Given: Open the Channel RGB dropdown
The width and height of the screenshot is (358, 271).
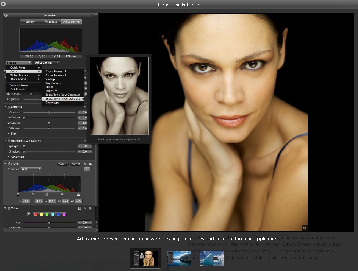Looking at the screenshot, I should (31, 169).
